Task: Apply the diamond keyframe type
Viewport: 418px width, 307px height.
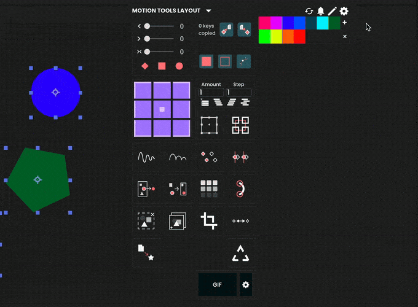Action: [144, 66]
